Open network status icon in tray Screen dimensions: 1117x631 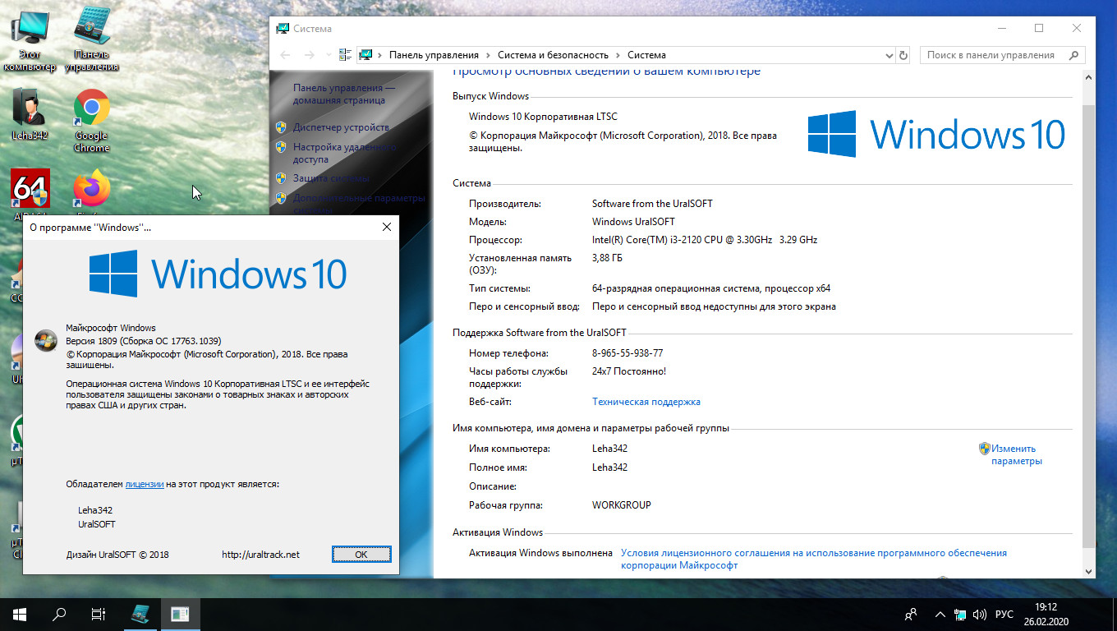click(960, 614)
